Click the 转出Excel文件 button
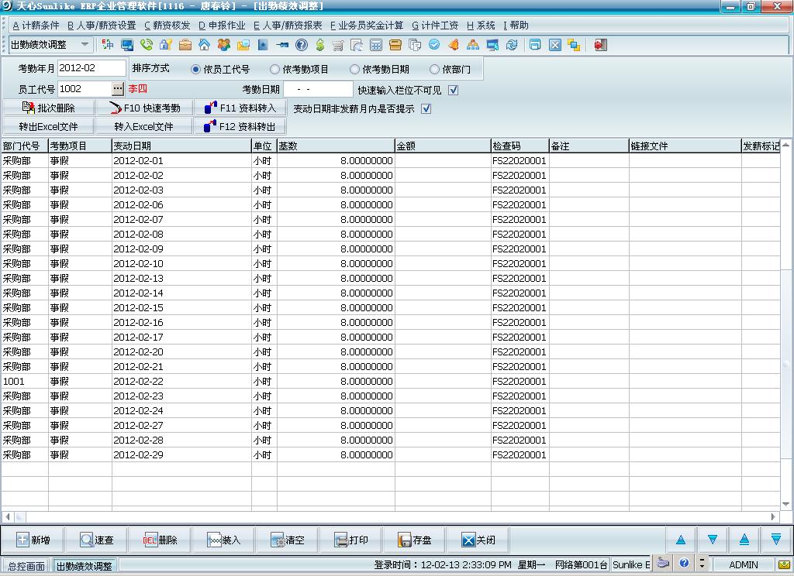Image resolution: width=794 pixels, height=576 pixels. click(49, 126)
